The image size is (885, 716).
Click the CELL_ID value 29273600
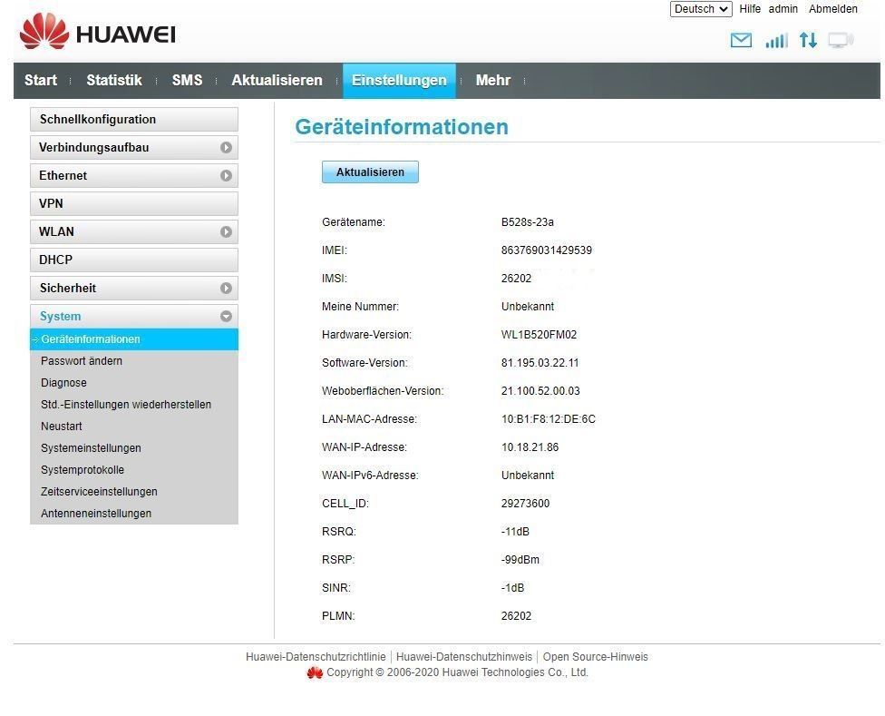(525, 503)
